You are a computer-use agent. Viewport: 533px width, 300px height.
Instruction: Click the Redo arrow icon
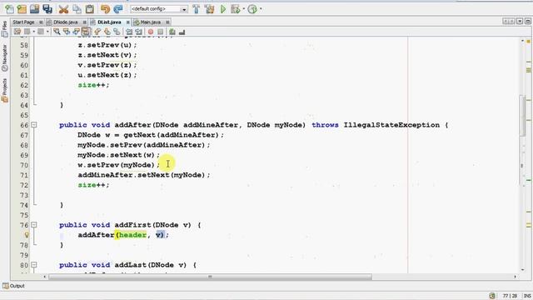[x=118, y=9]
